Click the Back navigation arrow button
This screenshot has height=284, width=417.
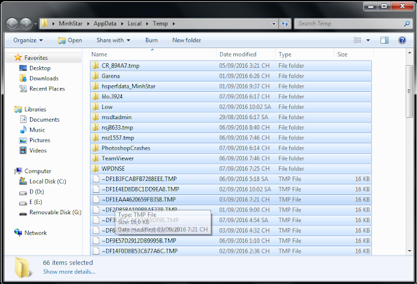pyautogui.click(x=12, y=24)
